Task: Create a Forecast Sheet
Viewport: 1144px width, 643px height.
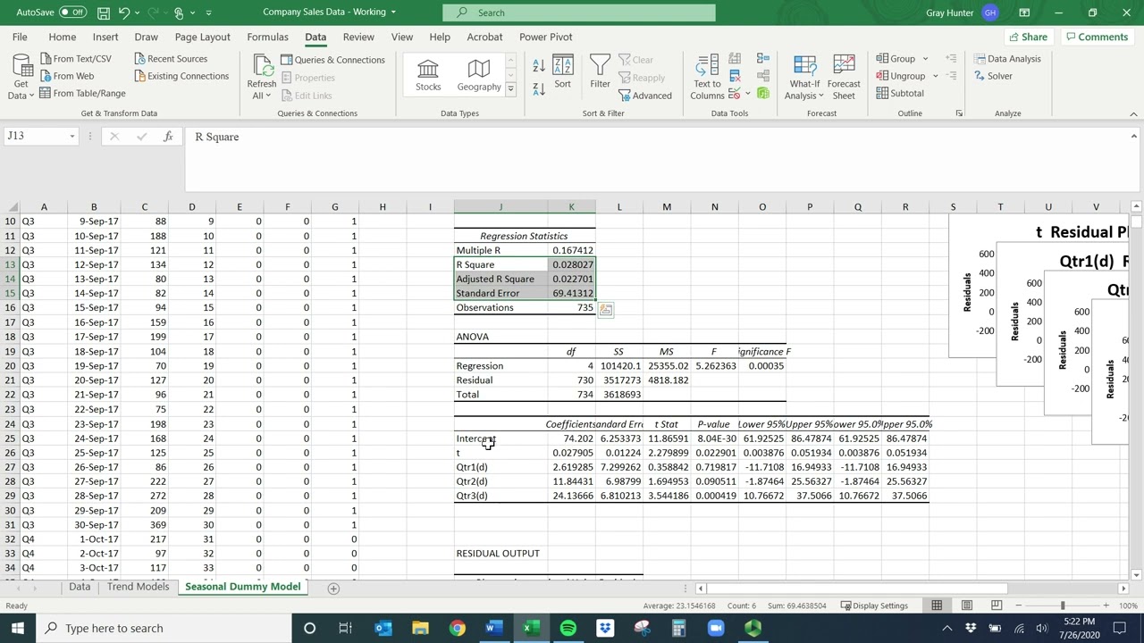Action: tap(844, 77)
